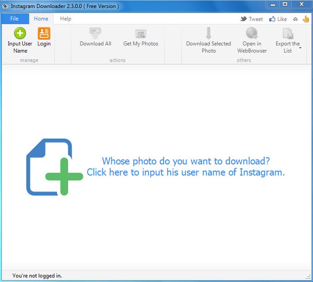Click the Download All icon

pyautogui.click(x=95, y=33)
